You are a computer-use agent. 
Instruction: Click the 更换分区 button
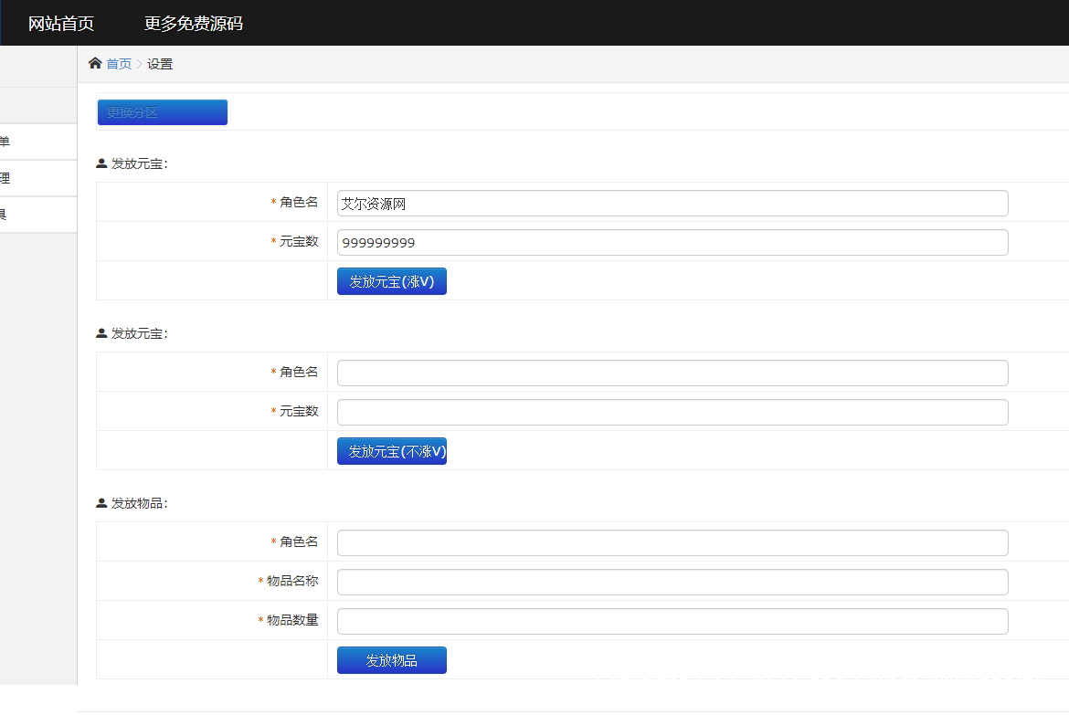pyautogui.click(x=162, y=111)
